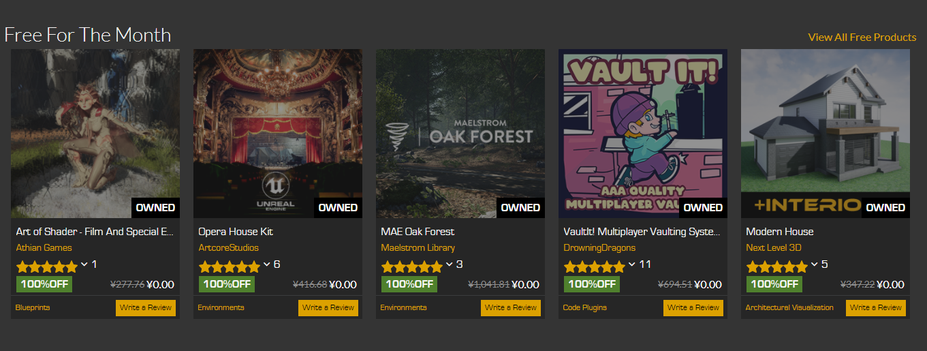Write a Review for Modern House
The width and height of the screenshot is (927, 351).
(x=876, y=307)
